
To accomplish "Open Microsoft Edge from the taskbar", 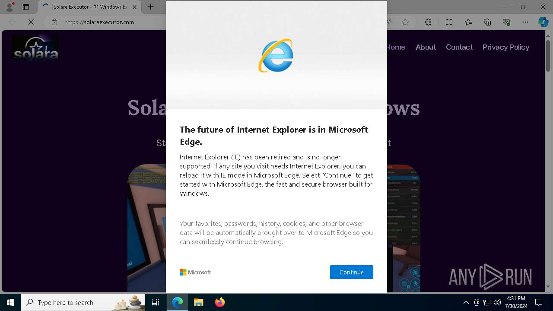I will (178, 302).
